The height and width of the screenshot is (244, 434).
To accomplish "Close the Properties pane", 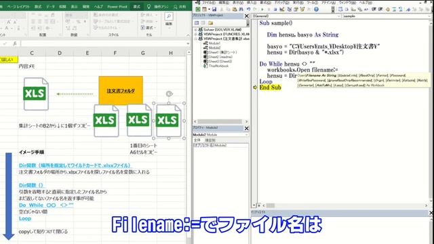I will (x=247, y=128).
